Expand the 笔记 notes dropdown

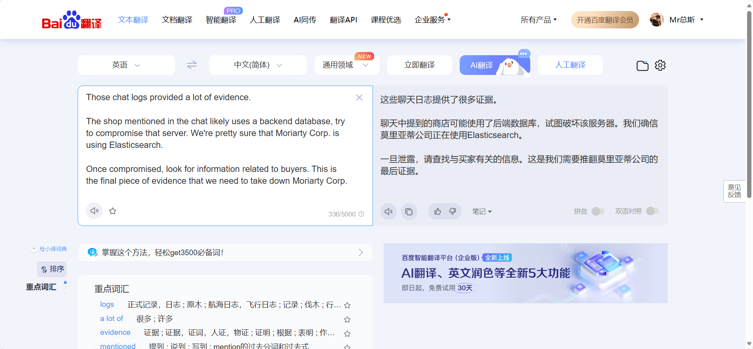pos(482,212)
